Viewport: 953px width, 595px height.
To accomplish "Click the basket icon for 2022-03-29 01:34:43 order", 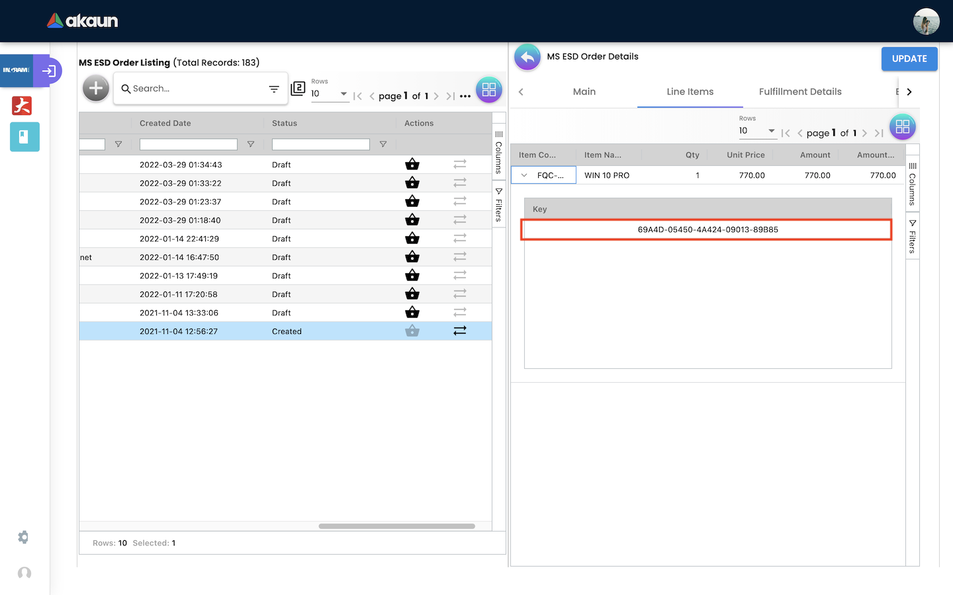I will coord(412,165).
